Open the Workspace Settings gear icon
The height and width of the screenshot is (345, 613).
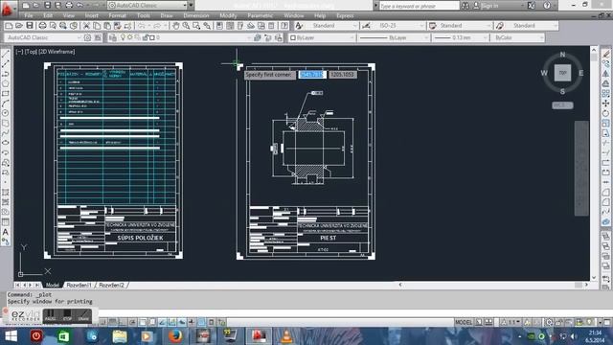[87, 38]
